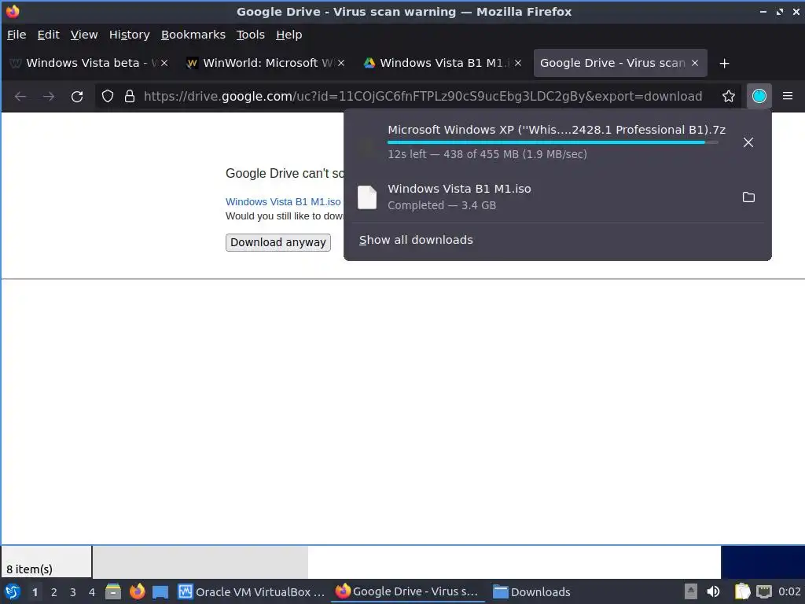
Task: Click Google Drive Virus scan taskbar entry
Action: 409,591
